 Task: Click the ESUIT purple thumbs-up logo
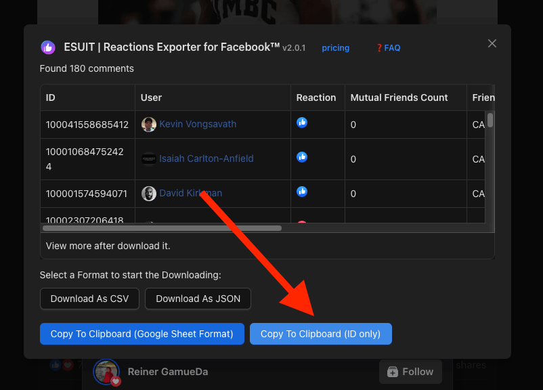pyautogui.click(x=48, y=47)
